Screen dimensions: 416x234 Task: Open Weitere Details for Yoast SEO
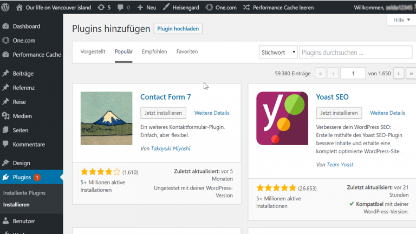point(387,113)
